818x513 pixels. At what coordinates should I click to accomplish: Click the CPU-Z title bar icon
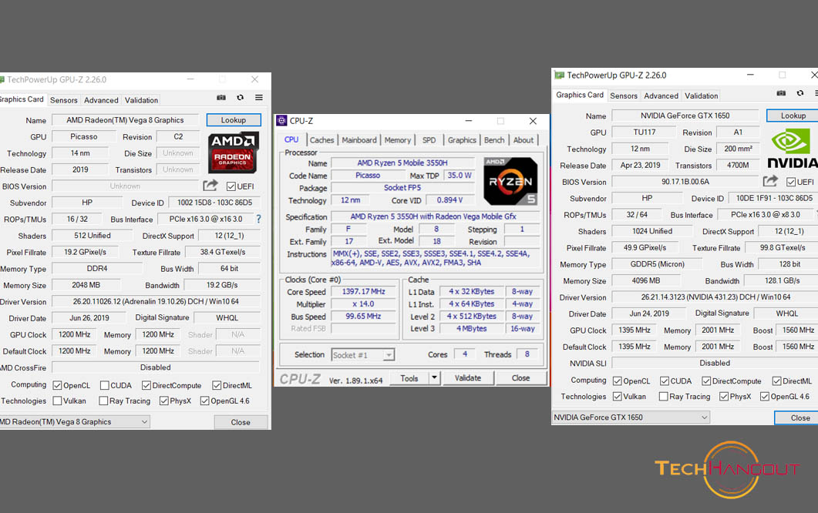(281, 120)
